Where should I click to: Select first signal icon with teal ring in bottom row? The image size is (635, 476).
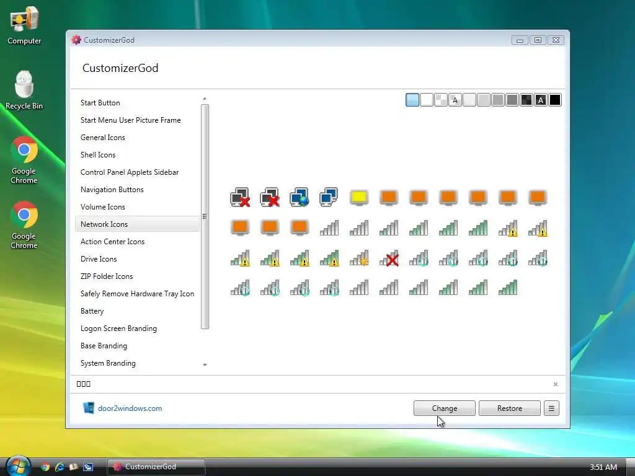(x=240, y=288)
